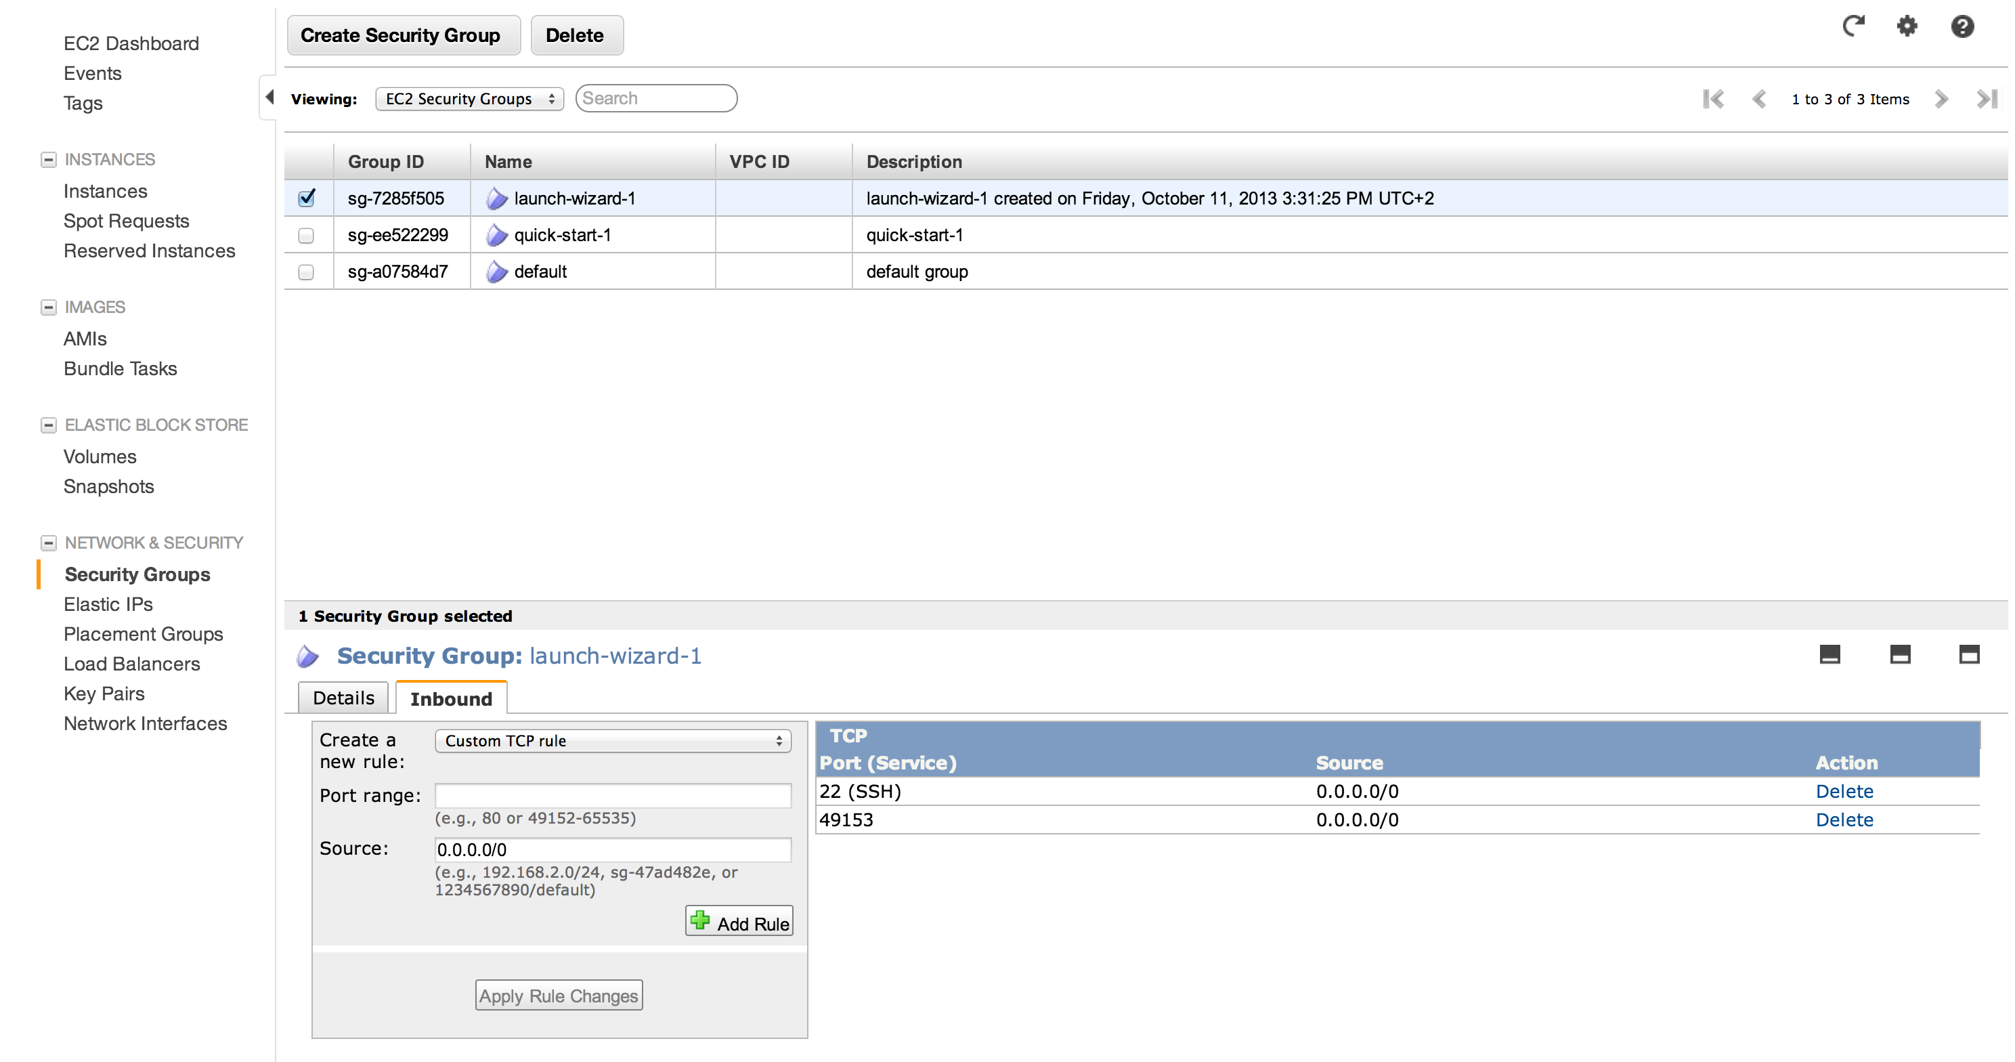
Task: Minimize the details pane using the leftmost pane icon
Action: (x=1829, y=654)
